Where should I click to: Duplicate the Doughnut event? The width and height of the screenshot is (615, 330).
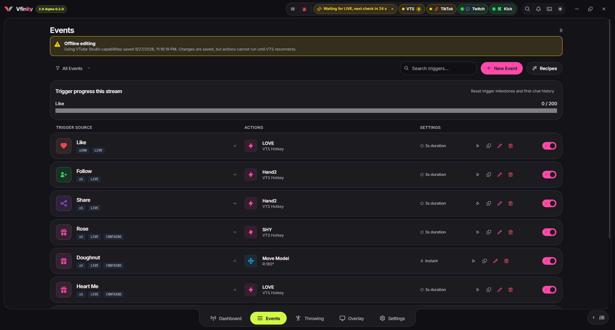pos(484,261)
